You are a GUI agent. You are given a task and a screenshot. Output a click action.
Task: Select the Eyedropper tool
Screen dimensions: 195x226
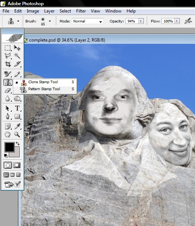tap(17, 126)
